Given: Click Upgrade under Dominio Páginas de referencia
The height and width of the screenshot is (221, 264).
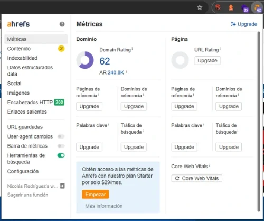Looking at the screenshot, I should [x=89, y=106].
